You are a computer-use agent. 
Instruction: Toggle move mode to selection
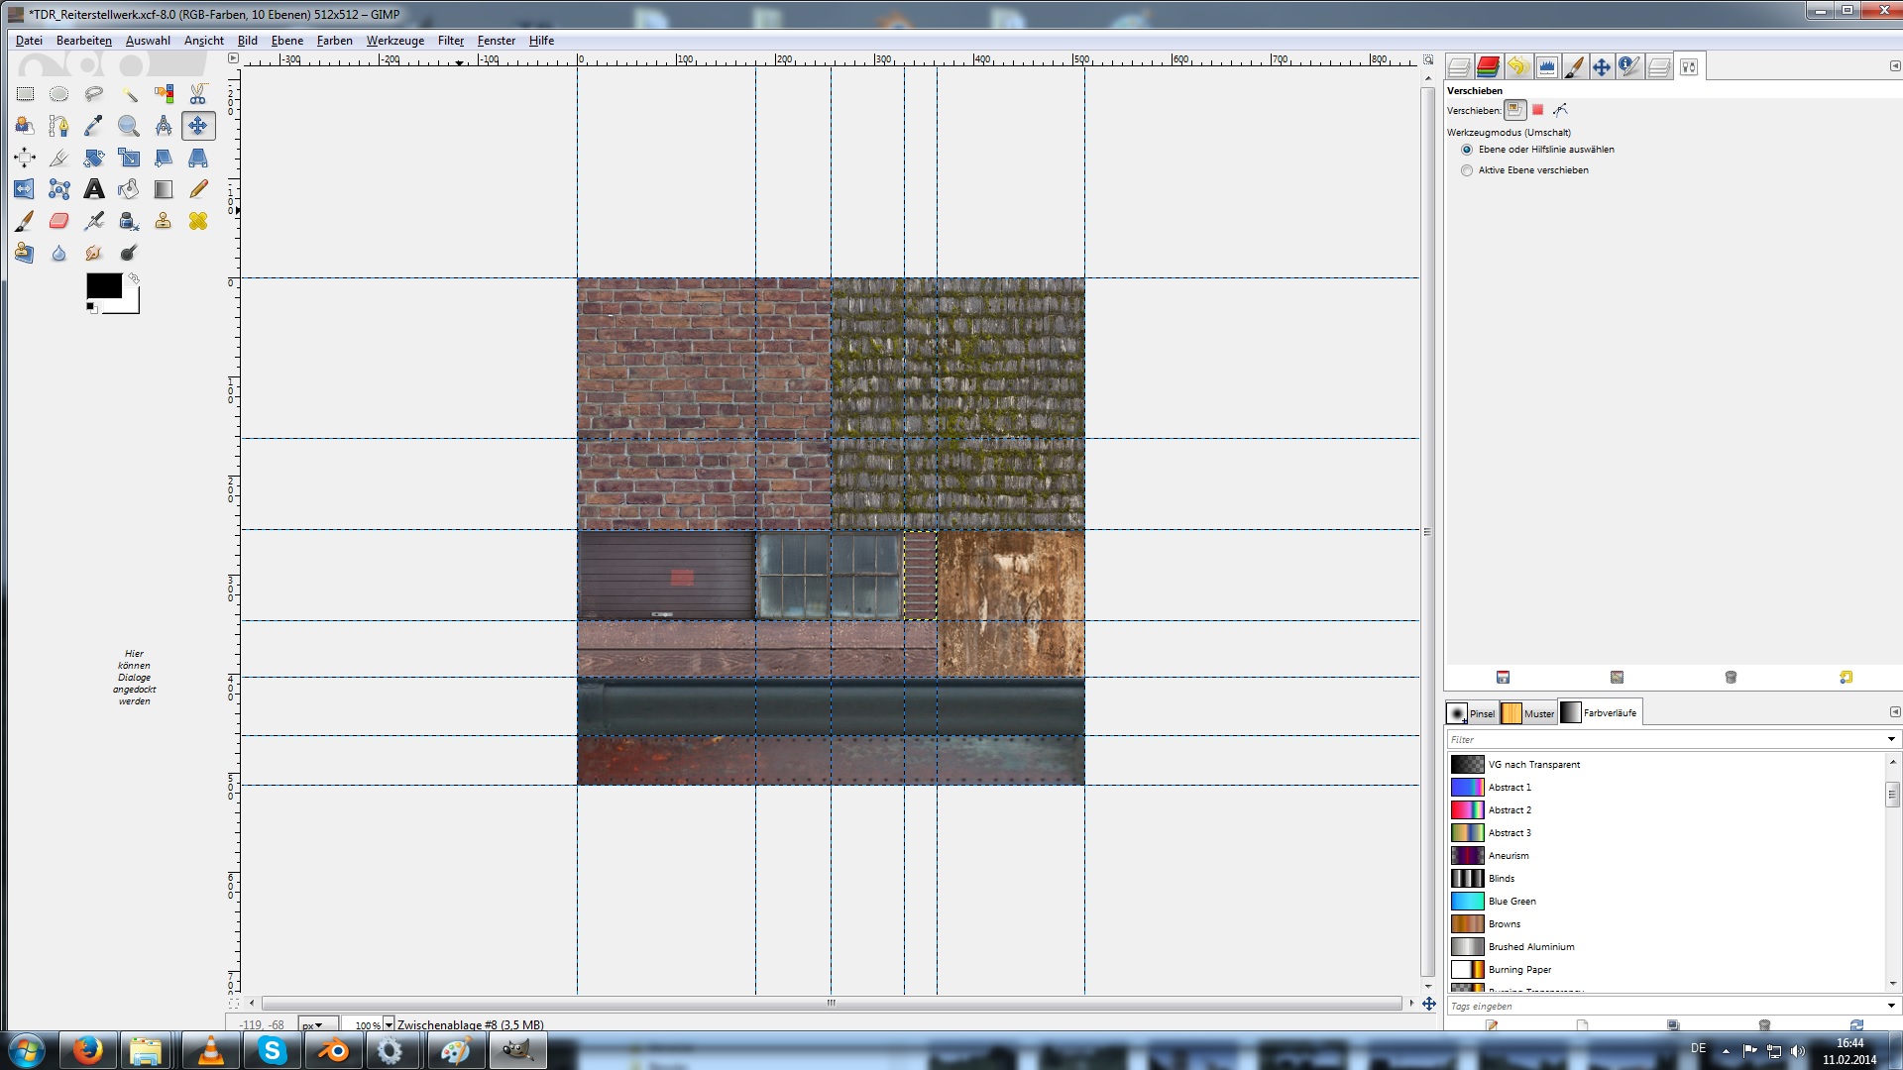click(1537, 110)
